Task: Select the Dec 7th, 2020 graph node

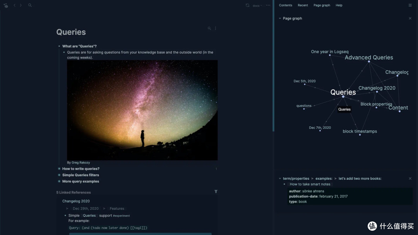Action: point(320,131)
